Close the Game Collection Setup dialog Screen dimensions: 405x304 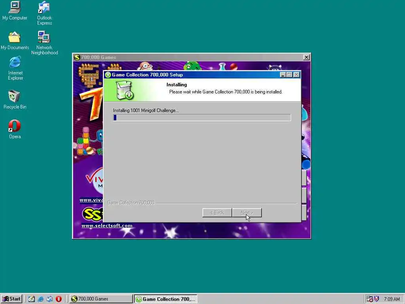(x=297, y=75)
